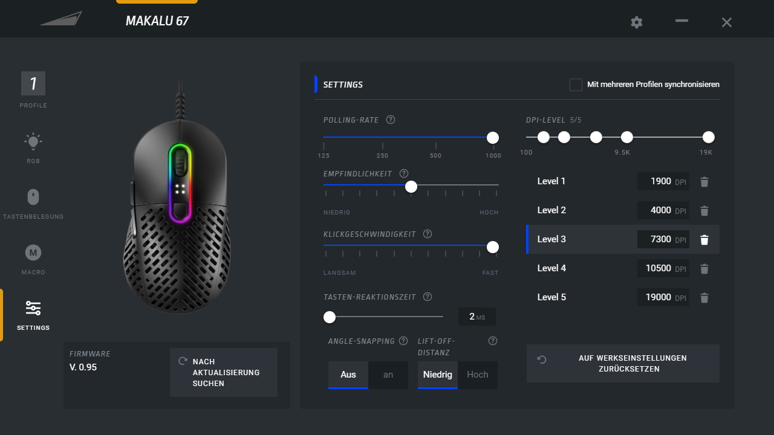This screenshot has width=774, height=435.
Task: Show help for Polling-Rate
Action: pos(391,120)
